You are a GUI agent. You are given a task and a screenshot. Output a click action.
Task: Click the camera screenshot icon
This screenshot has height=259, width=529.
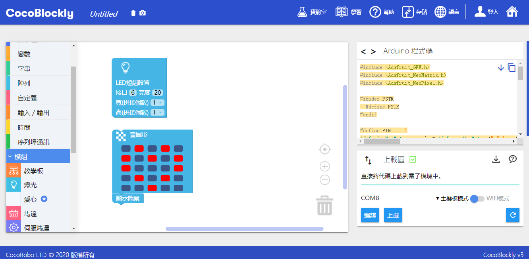143,13
